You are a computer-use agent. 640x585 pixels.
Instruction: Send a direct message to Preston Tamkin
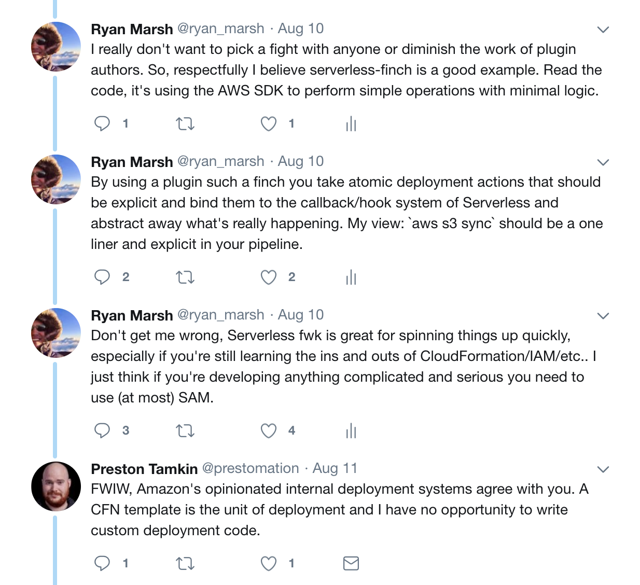tap(351, 563)
